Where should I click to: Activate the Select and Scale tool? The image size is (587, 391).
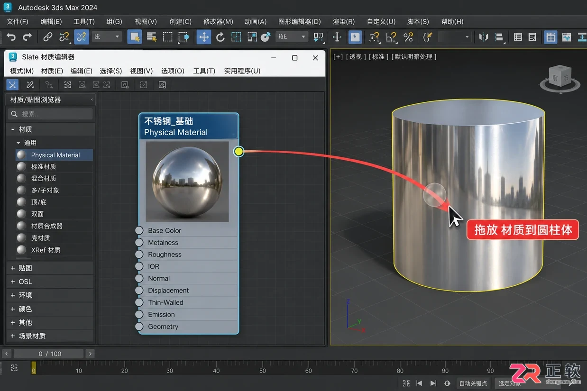tap(236, 36)
